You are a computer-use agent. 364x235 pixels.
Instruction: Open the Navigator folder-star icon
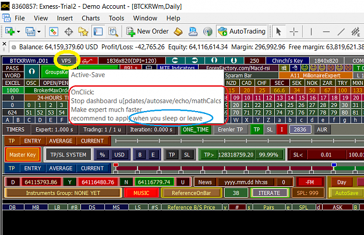coord(83,31)
